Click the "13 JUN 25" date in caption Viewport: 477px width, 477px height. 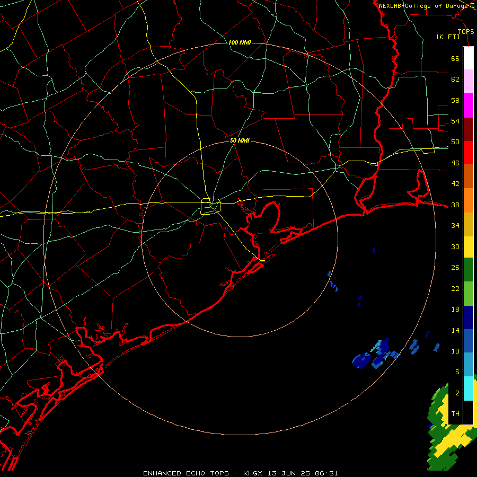pos(289,473)
